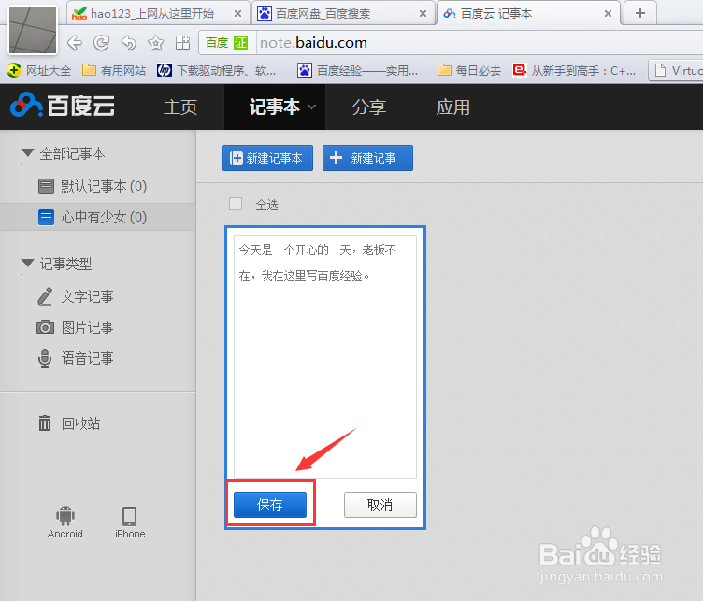Click the browser refresh icon
Screen dimensions: 703x601
101,43
